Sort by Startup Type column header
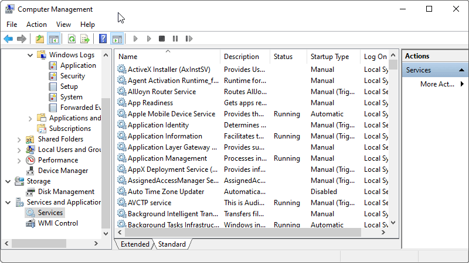 pos(334,57)
